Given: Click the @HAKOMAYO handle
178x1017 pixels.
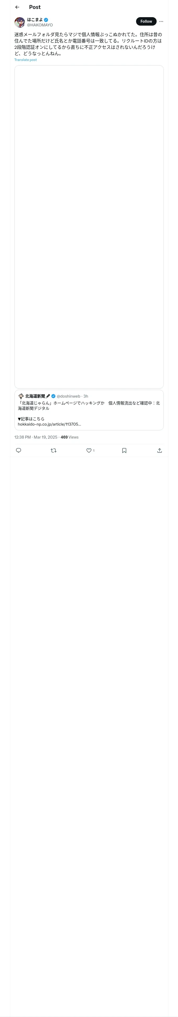Looking at the screenshot, I should (40, 25).
